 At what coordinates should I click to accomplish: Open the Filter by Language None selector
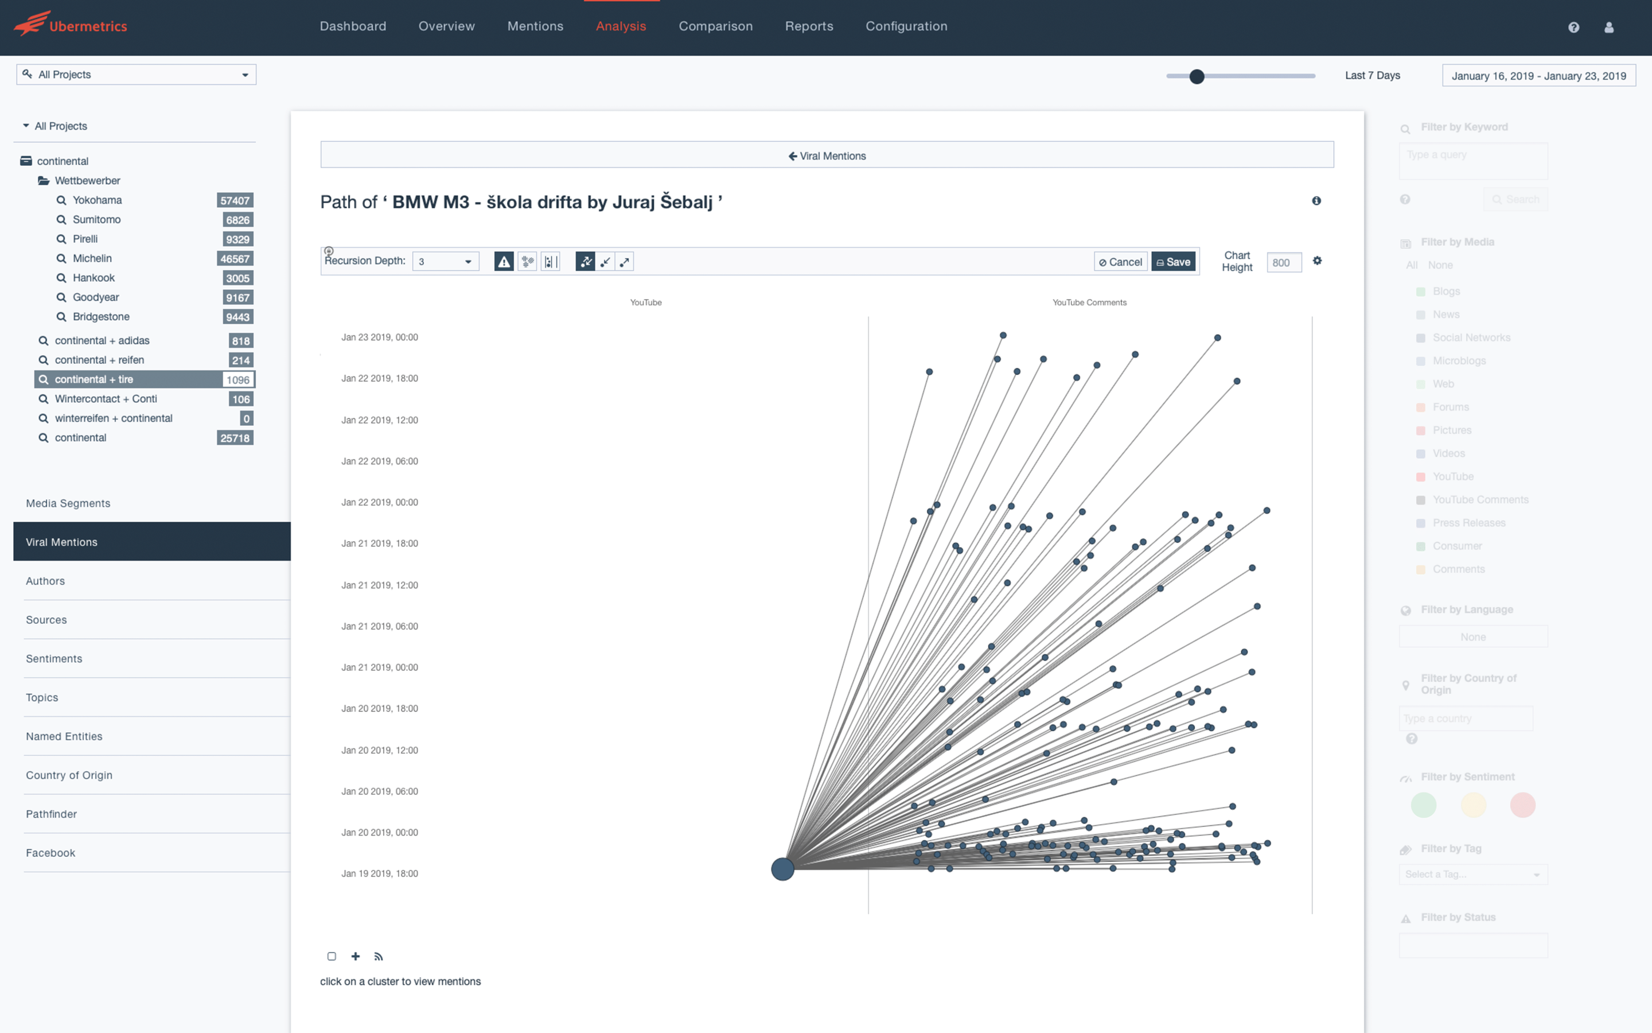click(x=1473, y=637)
